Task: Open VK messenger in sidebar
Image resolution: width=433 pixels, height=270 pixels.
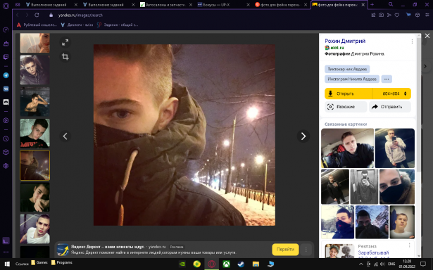Action: (6, 89)
